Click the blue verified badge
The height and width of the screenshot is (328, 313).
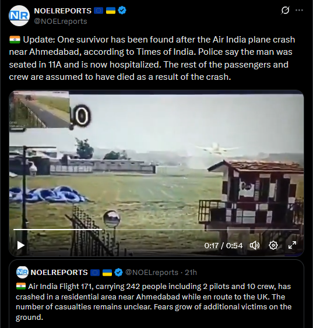(x=122, y=10)
